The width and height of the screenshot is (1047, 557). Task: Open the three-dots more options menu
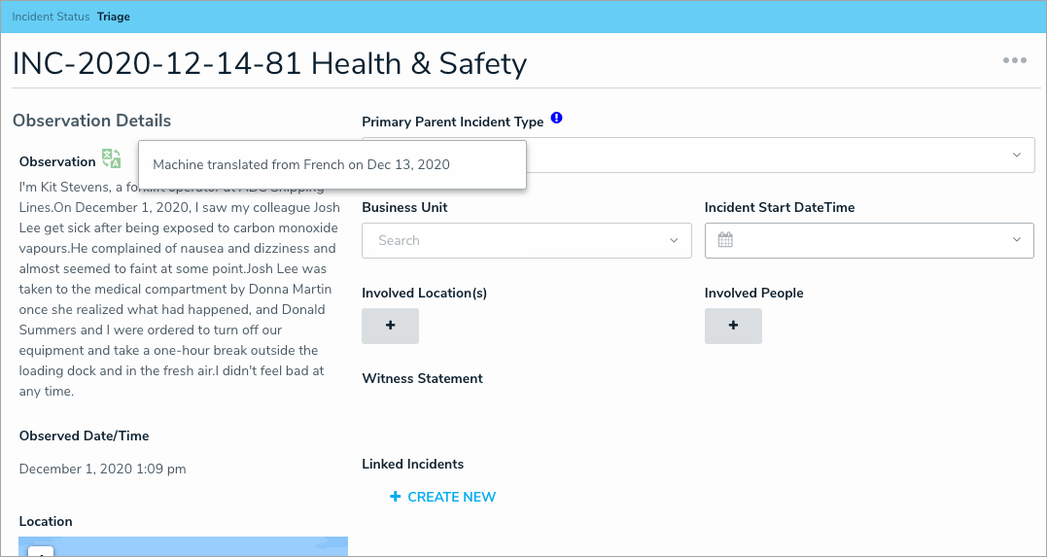(x=1015, y=60)
